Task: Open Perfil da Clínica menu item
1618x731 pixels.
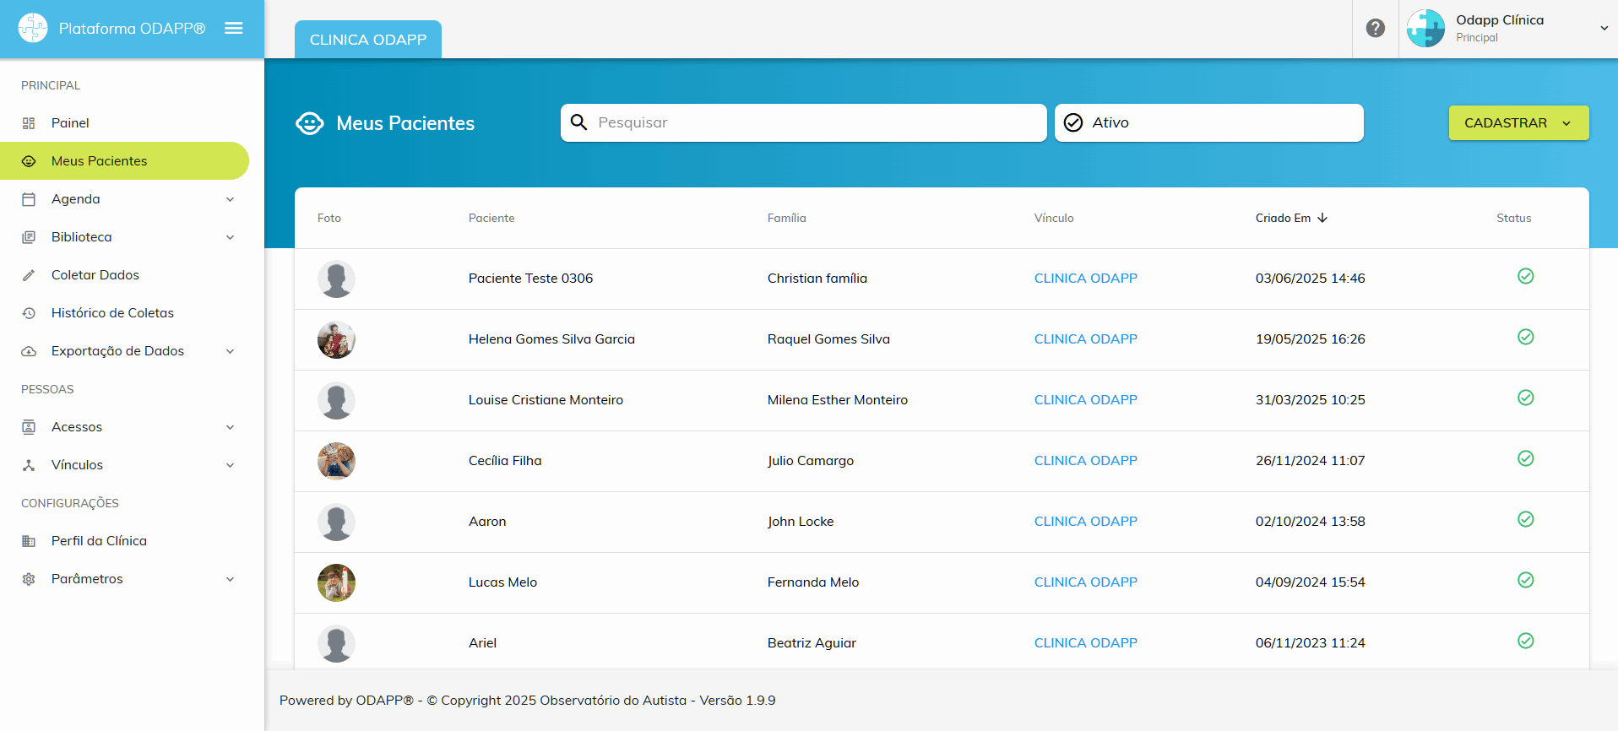Action: point(124,541)
